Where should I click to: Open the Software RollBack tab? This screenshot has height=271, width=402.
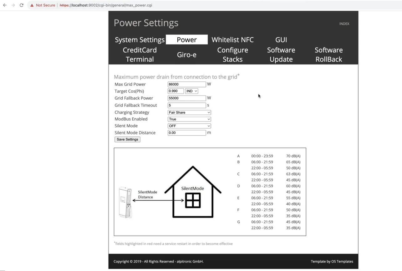tap(328, 54)
